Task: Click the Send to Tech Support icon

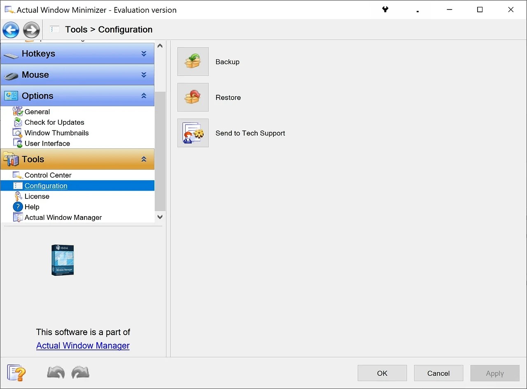Action: (193, 133)
